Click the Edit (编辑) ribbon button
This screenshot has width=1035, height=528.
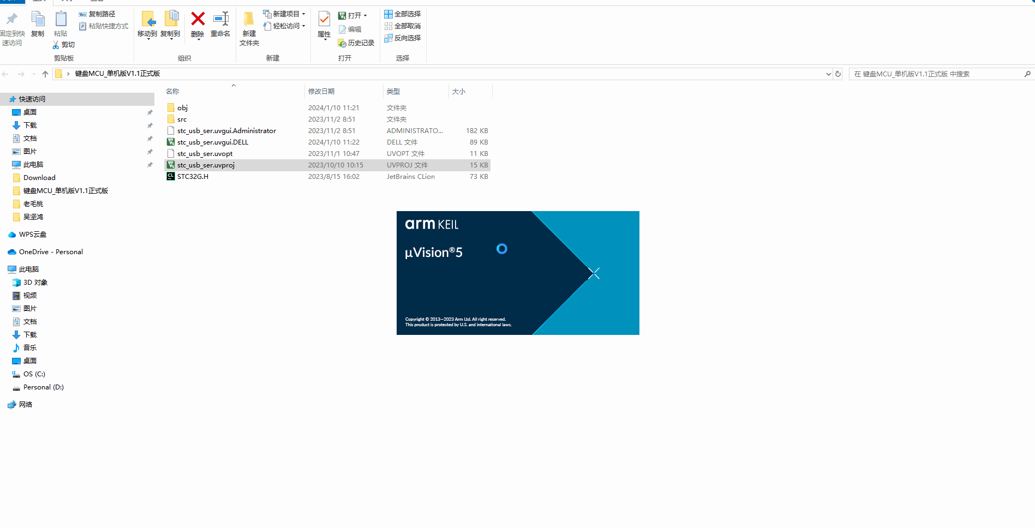click(x=350, y=29)
